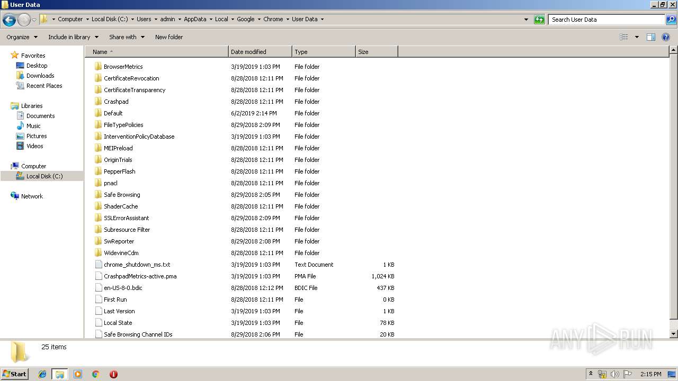Open Downloads in Favorites
This screenshot has width=678, height=381.
[x=40, y=76]
